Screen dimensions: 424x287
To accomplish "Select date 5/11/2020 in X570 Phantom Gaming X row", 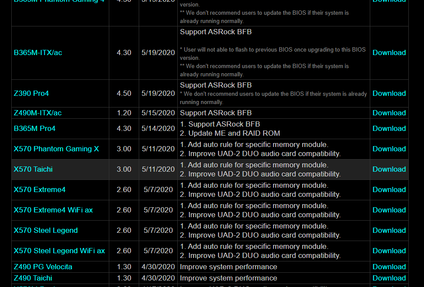I will pyautogui.click(x=158, y=149).
